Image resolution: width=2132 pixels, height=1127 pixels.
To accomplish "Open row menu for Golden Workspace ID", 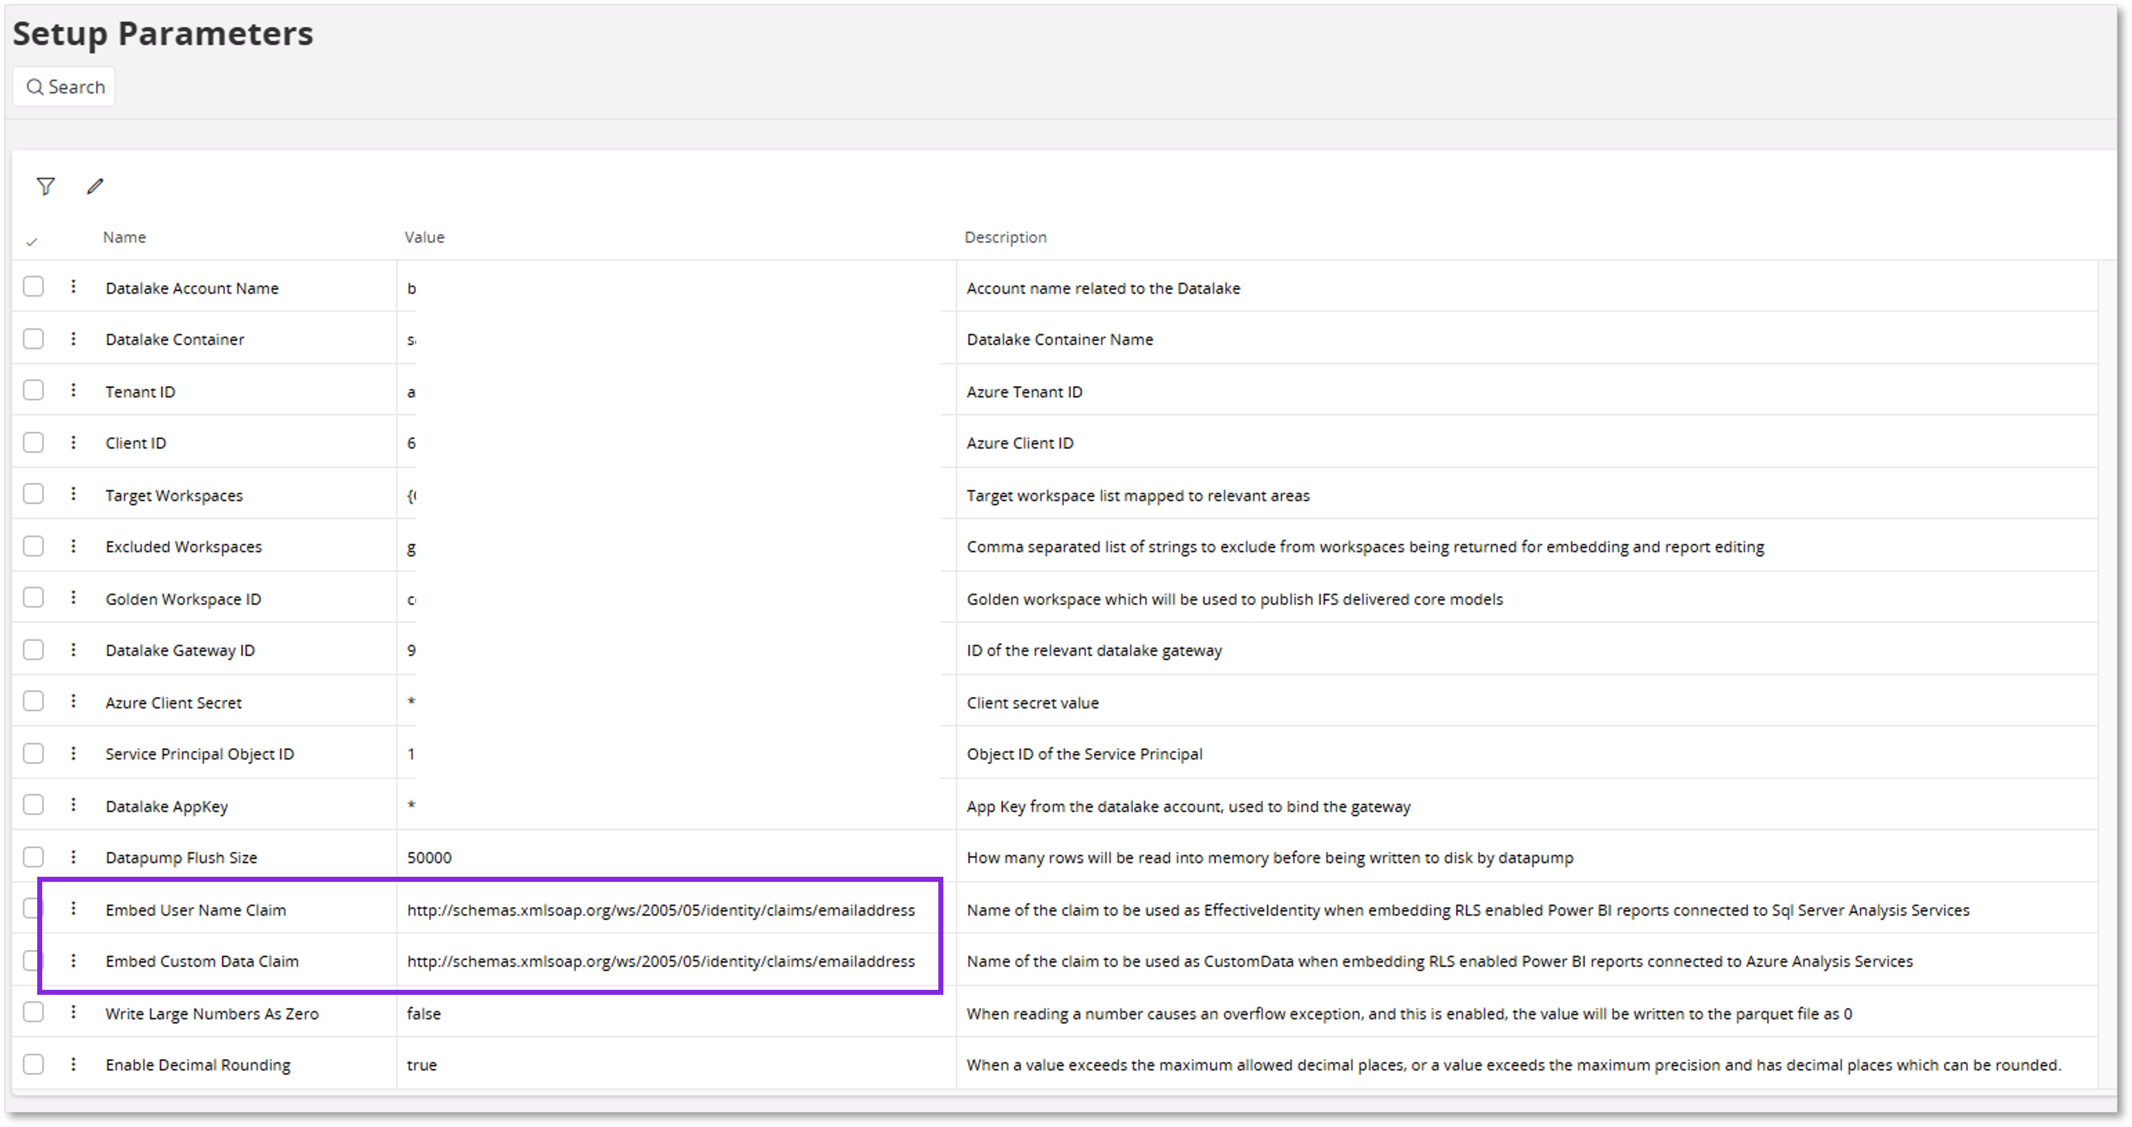I will pyautogui.click(x=74, y=597).
